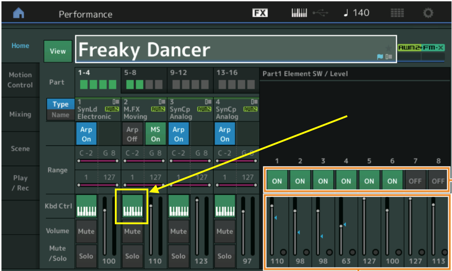452x271 pixels.
Task: Switch Element 7 from OFF to on
Action: tap(415, 181)
